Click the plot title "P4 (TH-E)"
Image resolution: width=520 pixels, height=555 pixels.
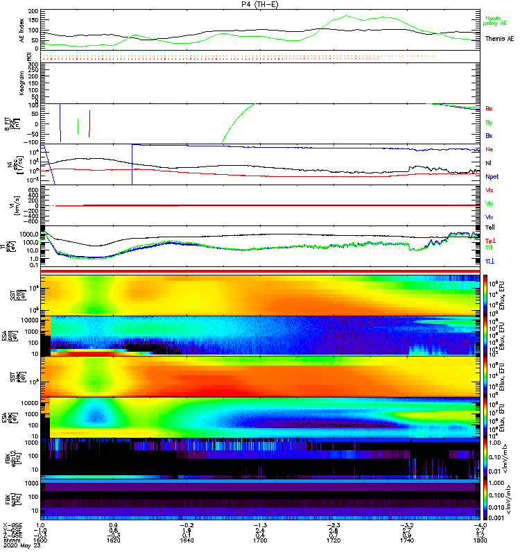click(x=260, y=4)
